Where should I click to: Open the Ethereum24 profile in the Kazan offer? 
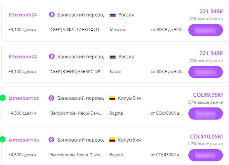[23, 56]
